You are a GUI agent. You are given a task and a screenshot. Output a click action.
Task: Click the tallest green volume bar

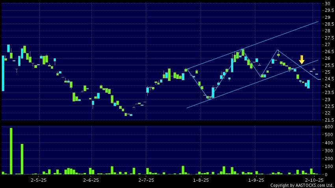tap(11, 151)
